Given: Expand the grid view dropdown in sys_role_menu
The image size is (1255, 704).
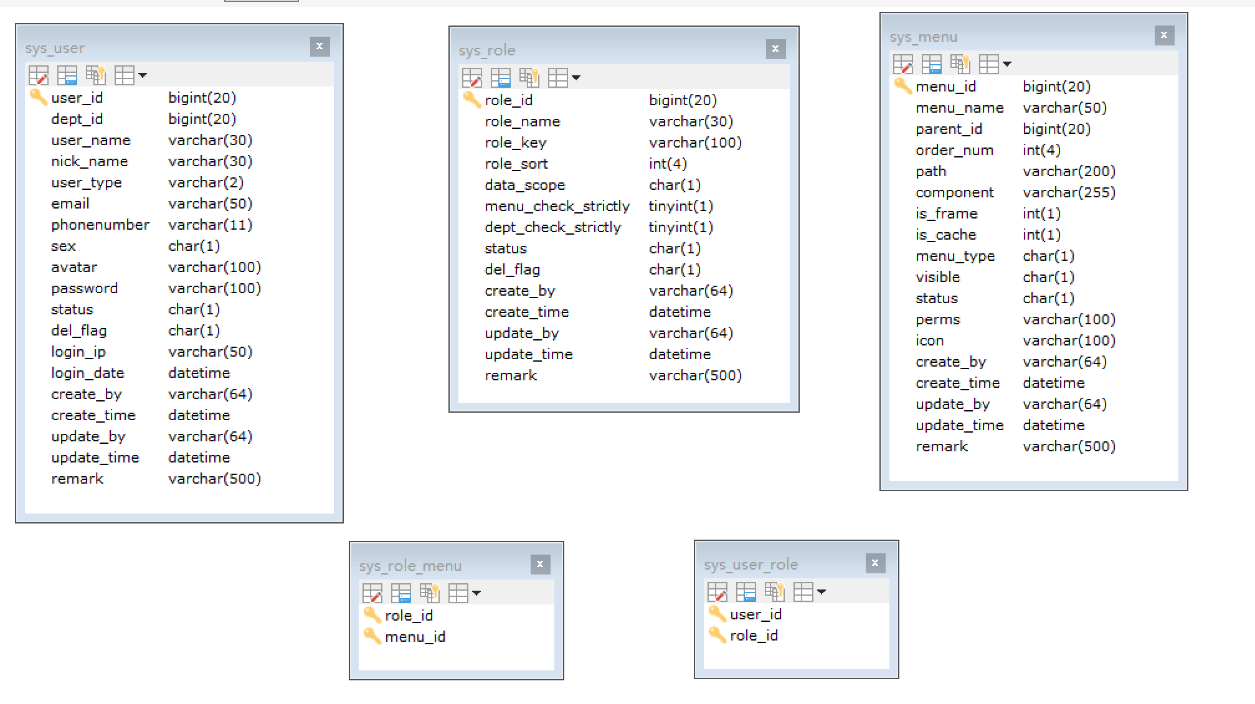Looking at the screenshot, I should (476, 593).
